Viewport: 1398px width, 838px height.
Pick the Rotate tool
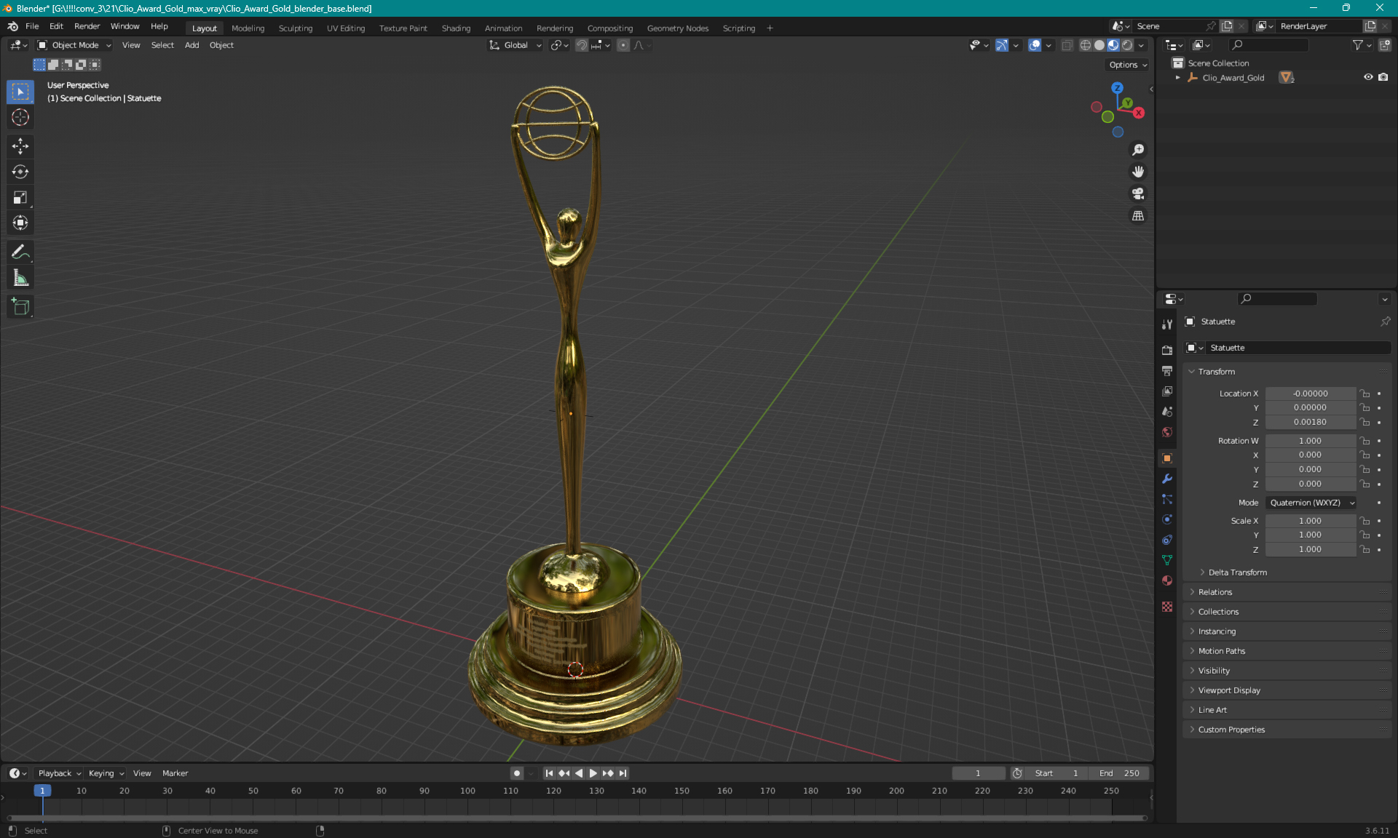point(20,172)
